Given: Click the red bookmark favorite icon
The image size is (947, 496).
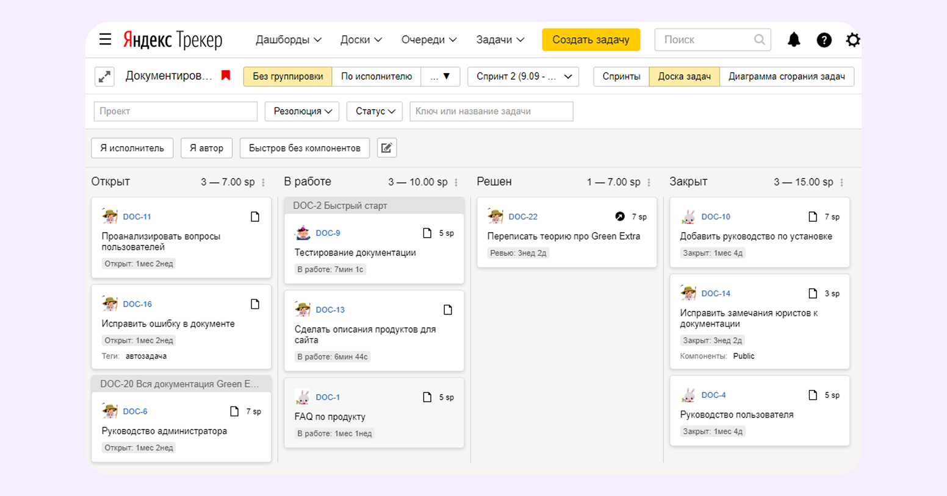Looking at the screenshot, I should tap(226, 76).
